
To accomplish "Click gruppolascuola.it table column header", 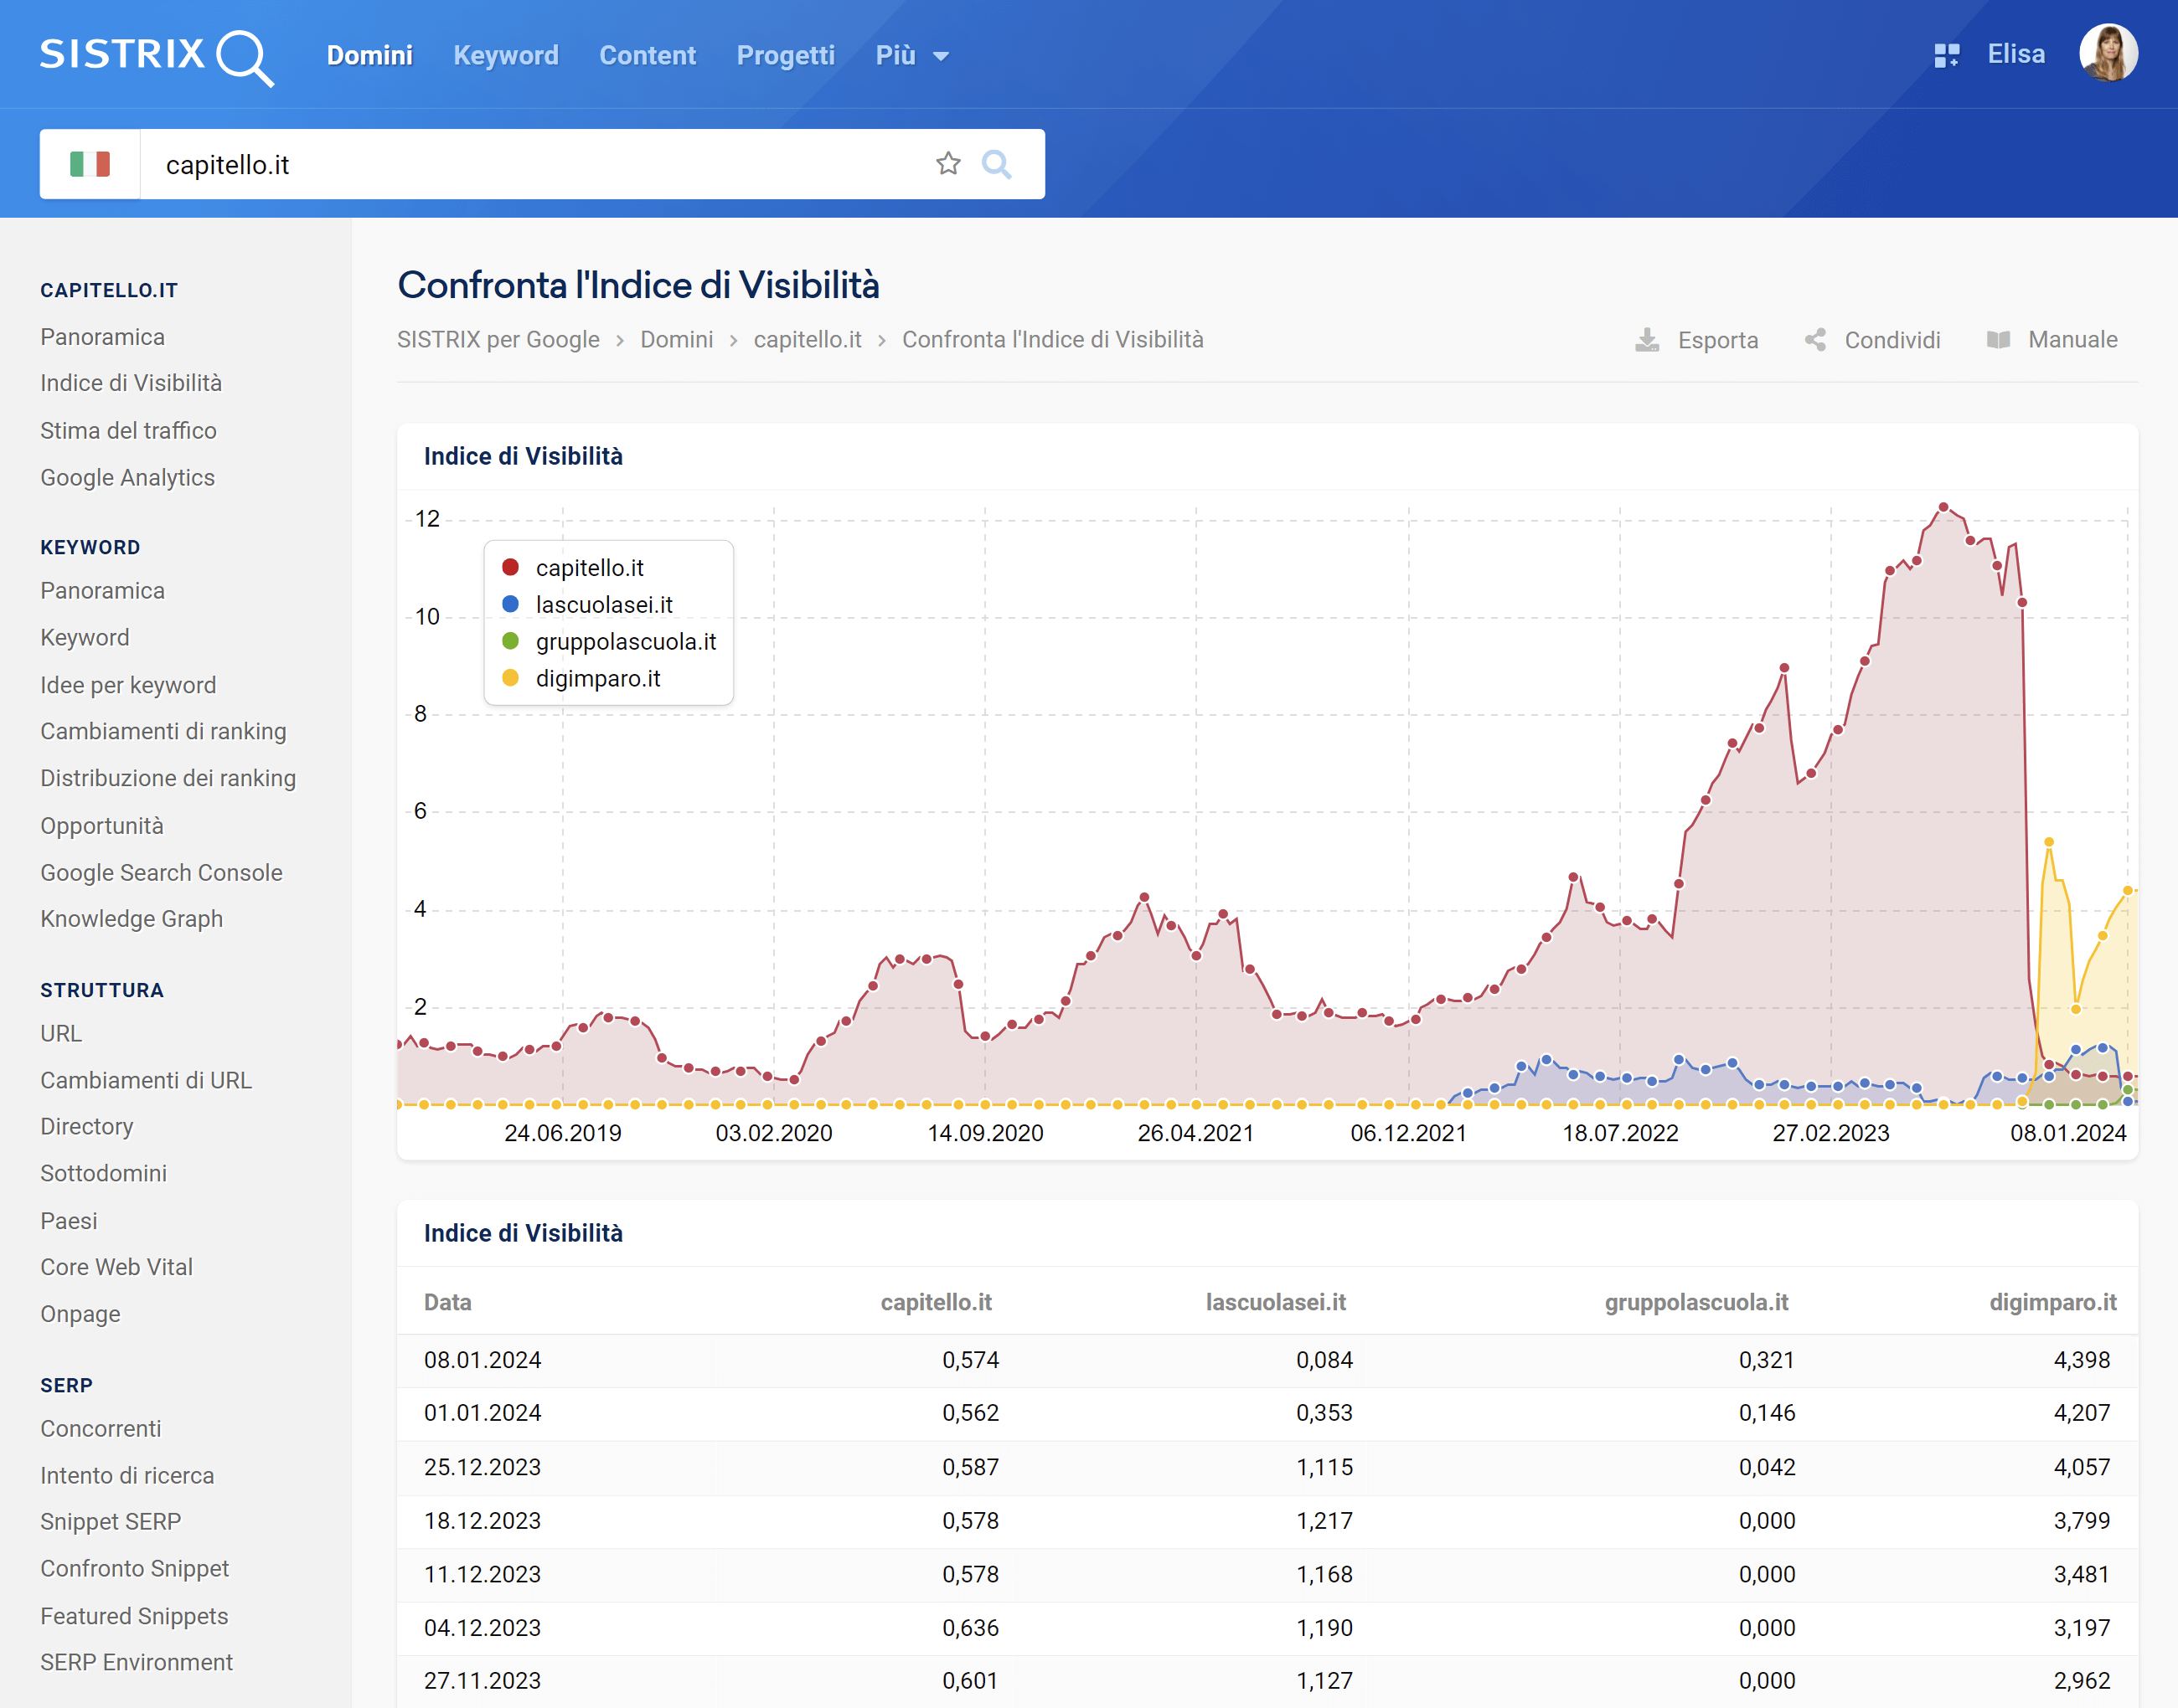I will [x=1695, y=1302].
